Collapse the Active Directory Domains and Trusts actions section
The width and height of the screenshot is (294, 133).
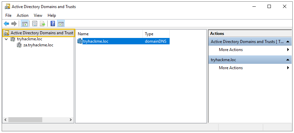288,42
